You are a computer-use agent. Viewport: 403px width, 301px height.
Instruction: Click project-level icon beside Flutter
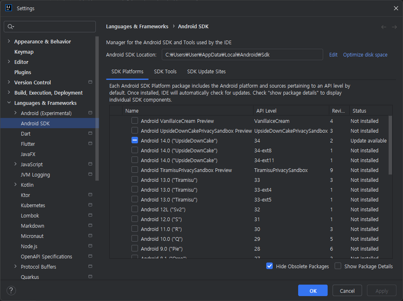pyautogui.click(x=90, y=143)
